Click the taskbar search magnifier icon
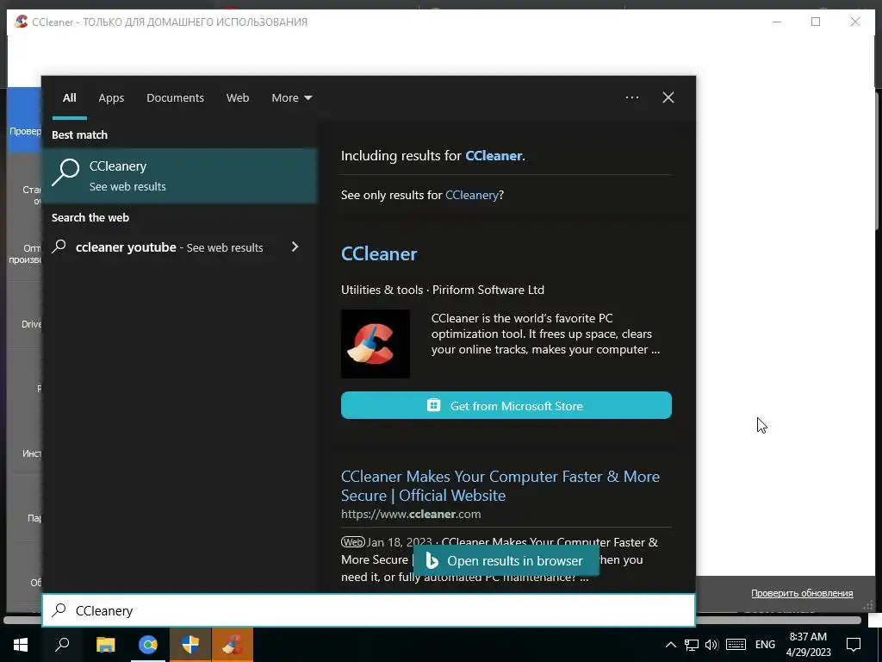The height and width of the screenshot is (662, 882). (x=62, y=645)
